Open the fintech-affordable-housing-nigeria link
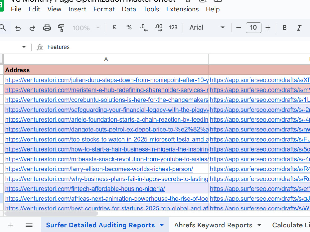The height and width of the screenshot is (232, 310). pos(85,189)
